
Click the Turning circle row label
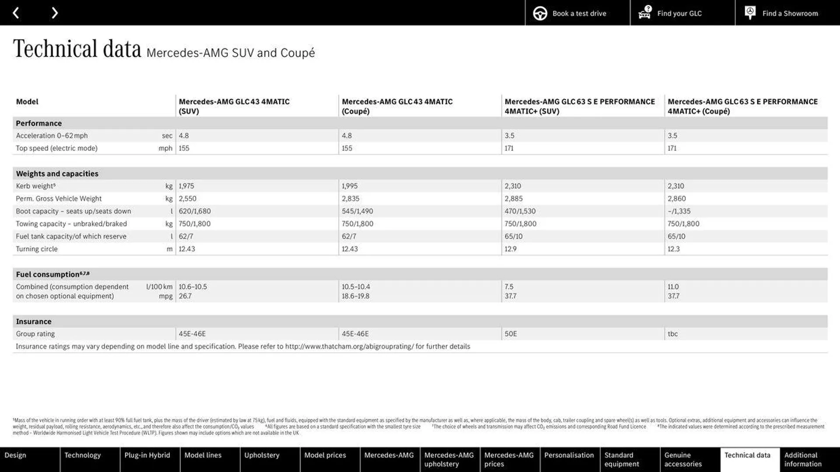pos(37,249)
